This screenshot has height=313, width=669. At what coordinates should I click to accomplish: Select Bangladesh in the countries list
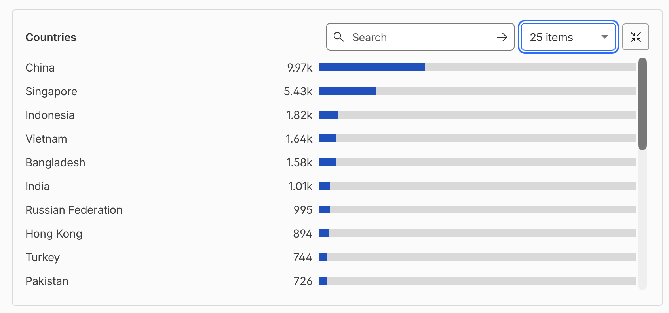[x=55, y=162]
